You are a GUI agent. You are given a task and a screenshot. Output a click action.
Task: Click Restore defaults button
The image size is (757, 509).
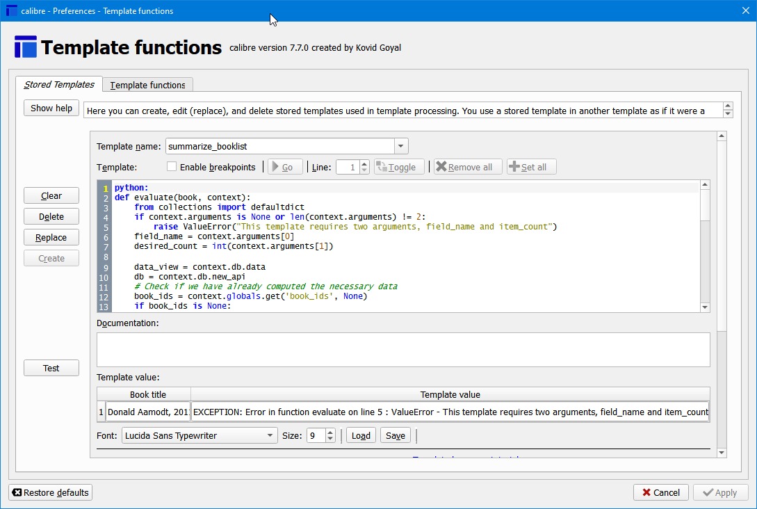coord(50,492)
